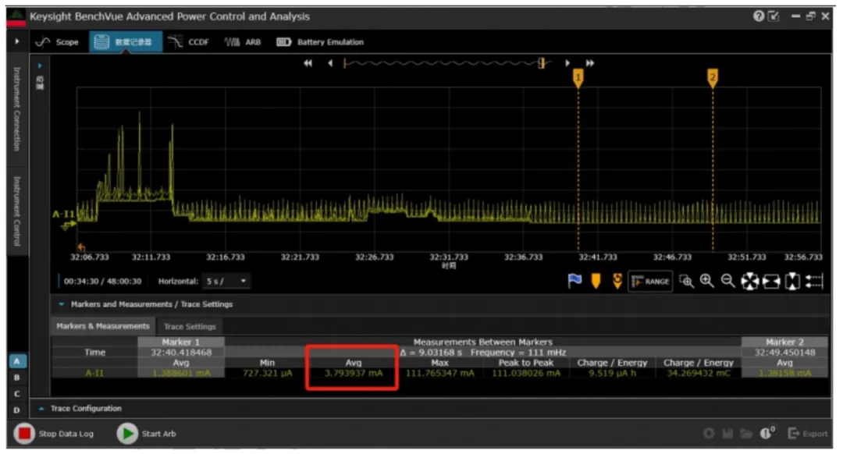Open the help question mark icon

click(x=759, y=16)
